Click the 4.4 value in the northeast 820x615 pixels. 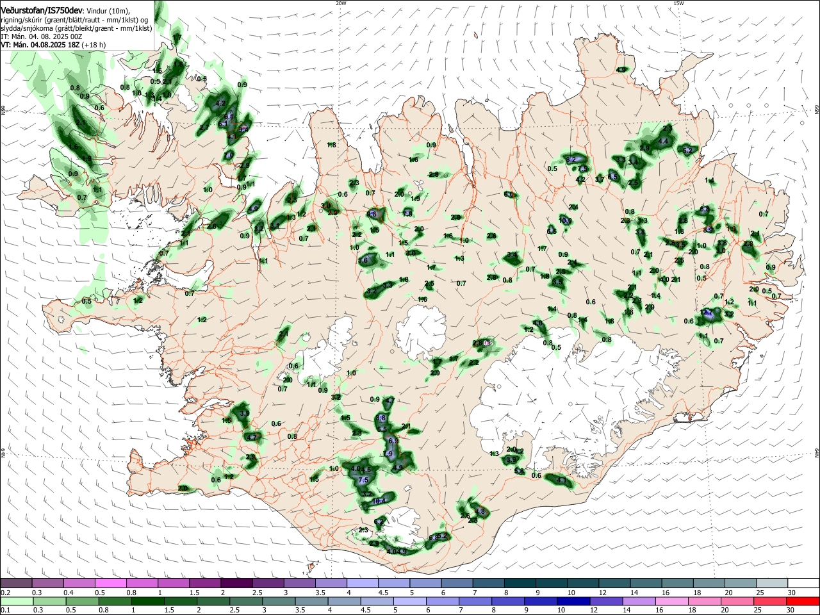pyautogui.click(x=664, y=141)
